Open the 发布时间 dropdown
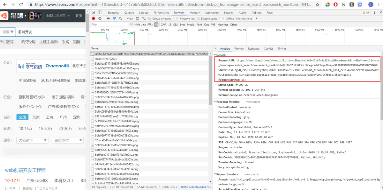 tap(32, 140)
